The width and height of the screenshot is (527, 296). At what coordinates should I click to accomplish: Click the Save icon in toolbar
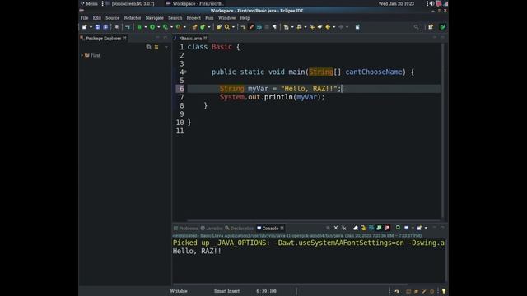[x=97, y=27]
